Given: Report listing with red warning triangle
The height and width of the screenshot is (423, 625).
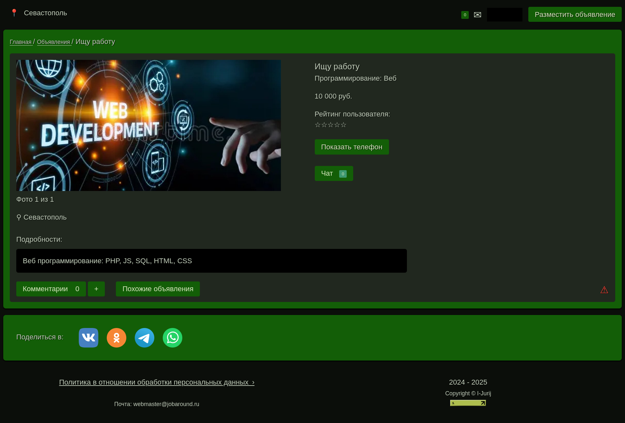Looking at the screenshot, I should coord(604,290).
